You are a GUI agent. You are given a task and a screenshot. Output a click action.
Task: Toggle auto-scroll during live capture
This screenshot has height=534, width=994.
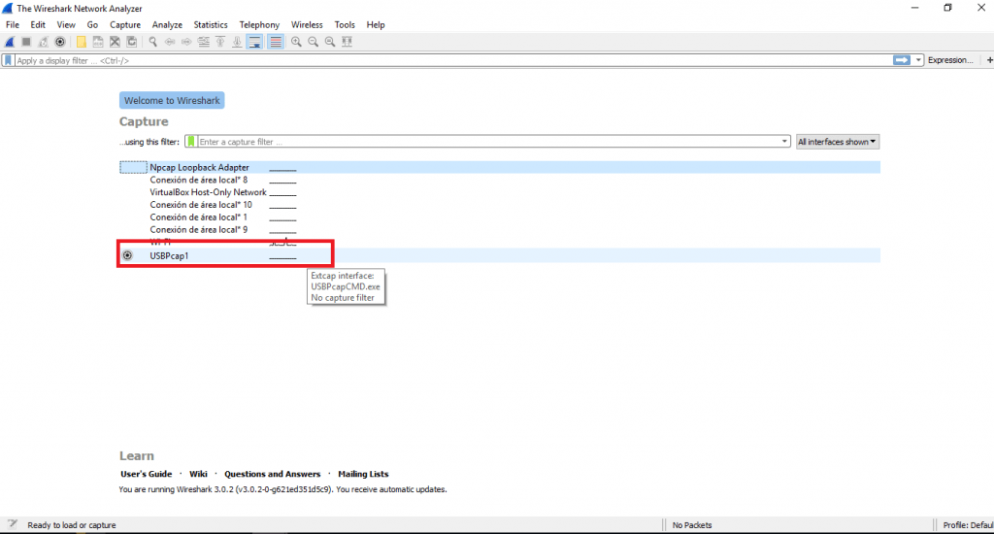tap(254, 42)
